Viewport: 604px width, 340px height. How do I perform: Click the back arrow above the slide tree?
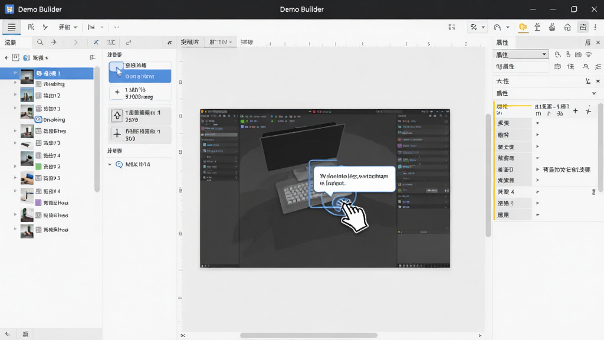(x=6, y=58)
